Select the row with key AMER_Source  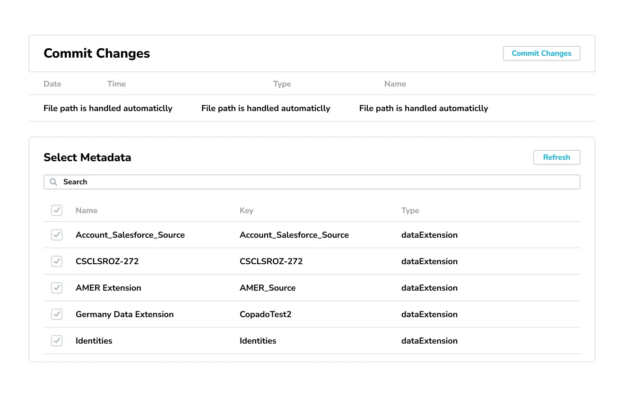tap(268, 288)
